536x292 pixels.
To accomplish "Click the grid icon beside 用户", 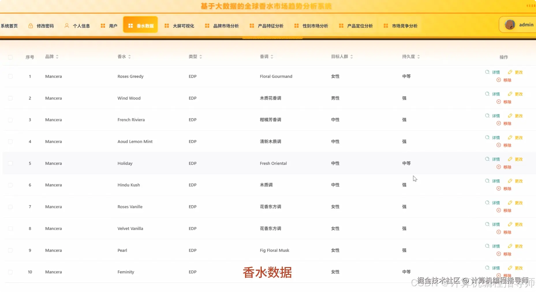I will (x=103, y=25).
